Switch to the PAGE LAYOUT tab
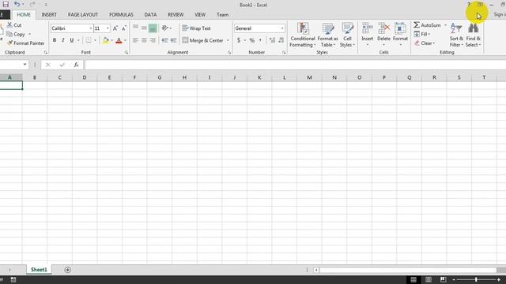 pyautogui.click(x=83, y=15)
